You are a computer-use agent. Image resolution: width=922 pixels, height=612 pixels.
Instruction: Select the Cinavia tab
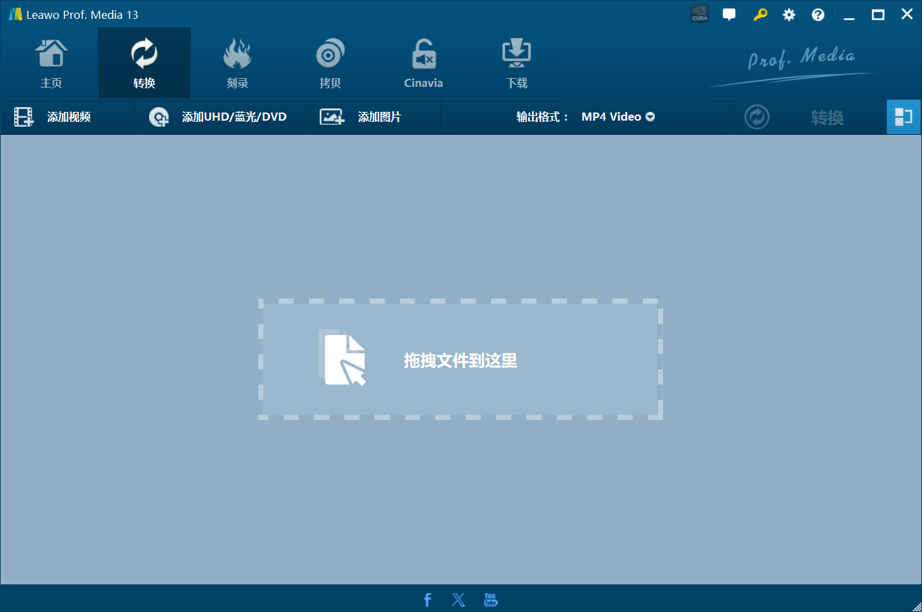coord(423,62)
